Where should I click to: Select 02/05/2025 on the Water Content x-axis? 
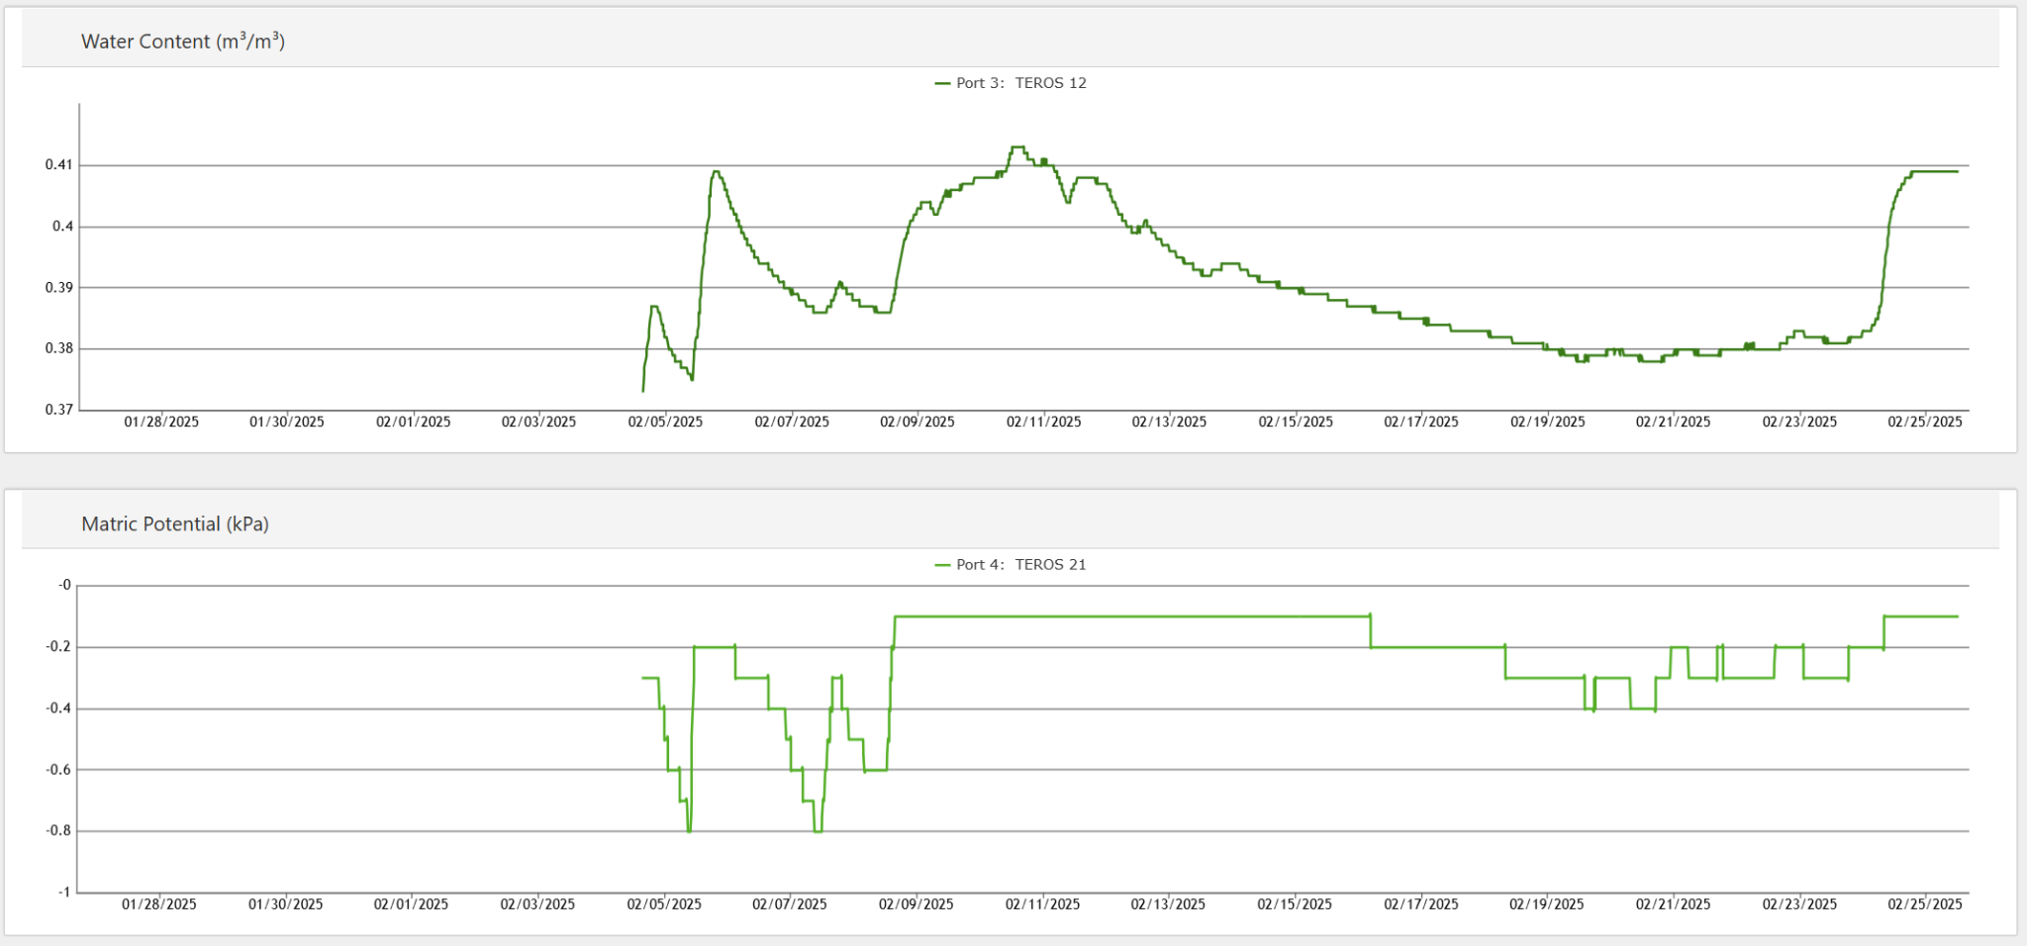pyautogui.click(x=665, y=423)
